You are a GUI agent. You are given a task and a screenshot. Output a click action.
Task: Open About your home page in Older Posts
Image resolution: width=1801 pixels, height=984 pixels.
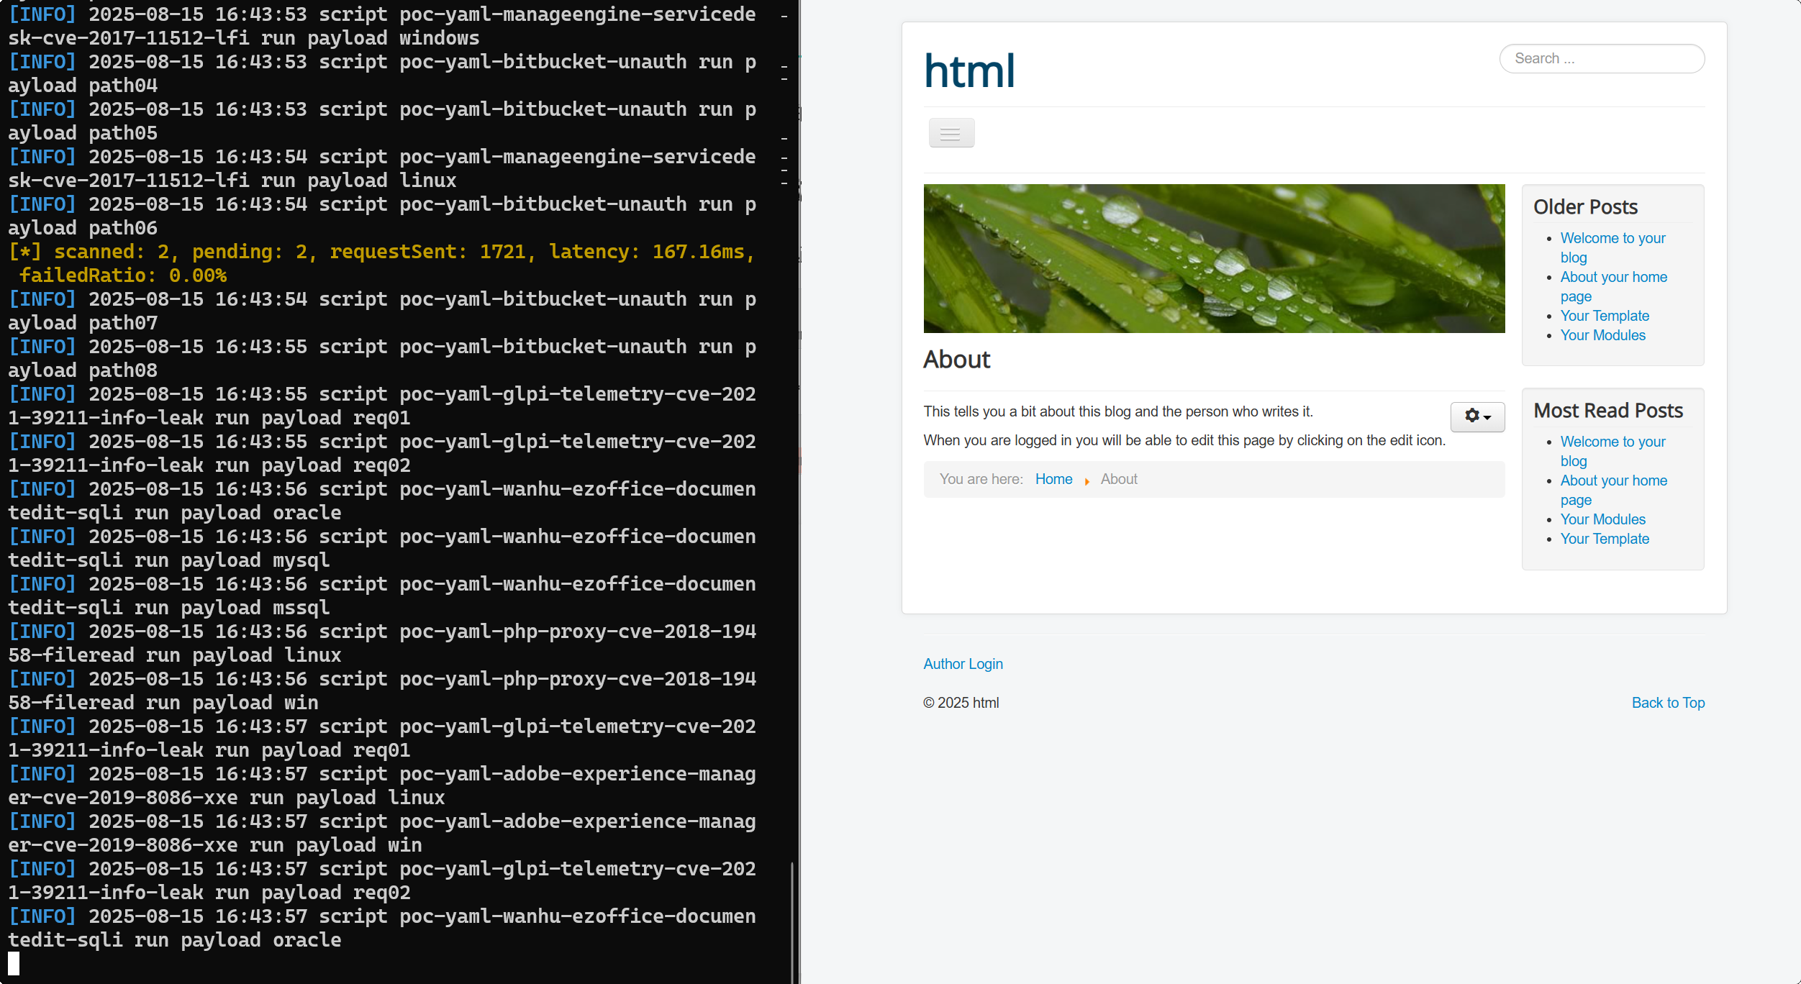[x=1612, y=278]
